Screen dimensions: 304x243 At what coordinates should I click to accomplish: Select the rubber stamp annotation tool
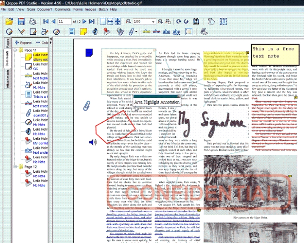pos(107,32)
